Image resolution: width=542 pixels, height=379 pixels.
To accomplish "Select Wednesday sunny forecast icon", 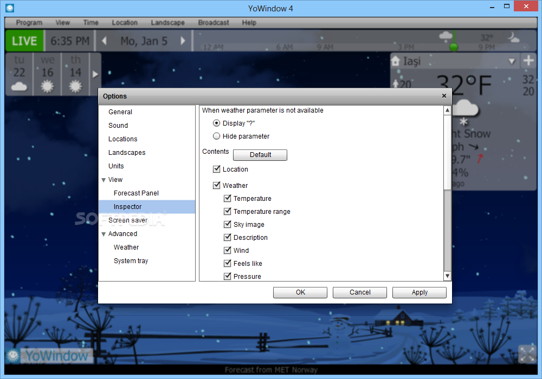I will [x=47, y=86].
